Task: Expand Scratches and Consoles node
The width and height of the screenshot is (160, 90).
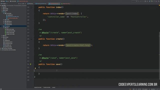Action: 1,50
